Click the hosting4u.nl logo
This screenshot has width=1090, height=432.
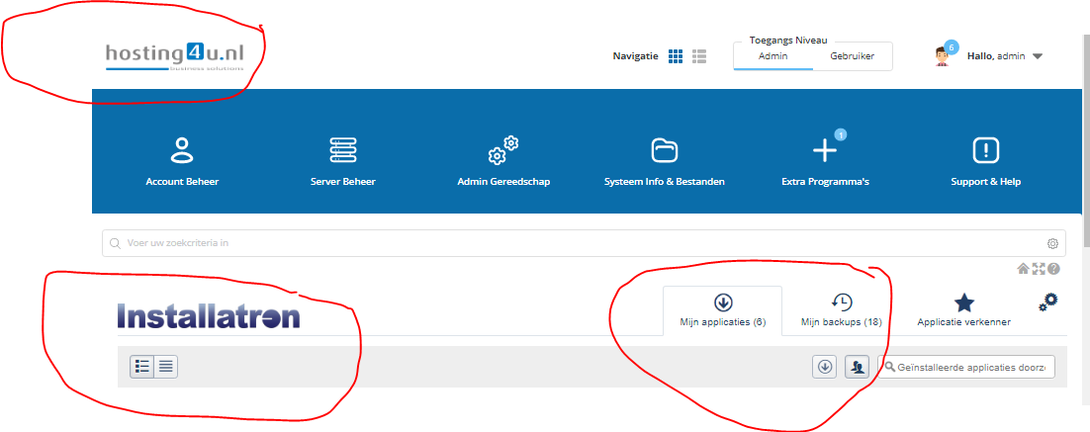coord(175,56)
